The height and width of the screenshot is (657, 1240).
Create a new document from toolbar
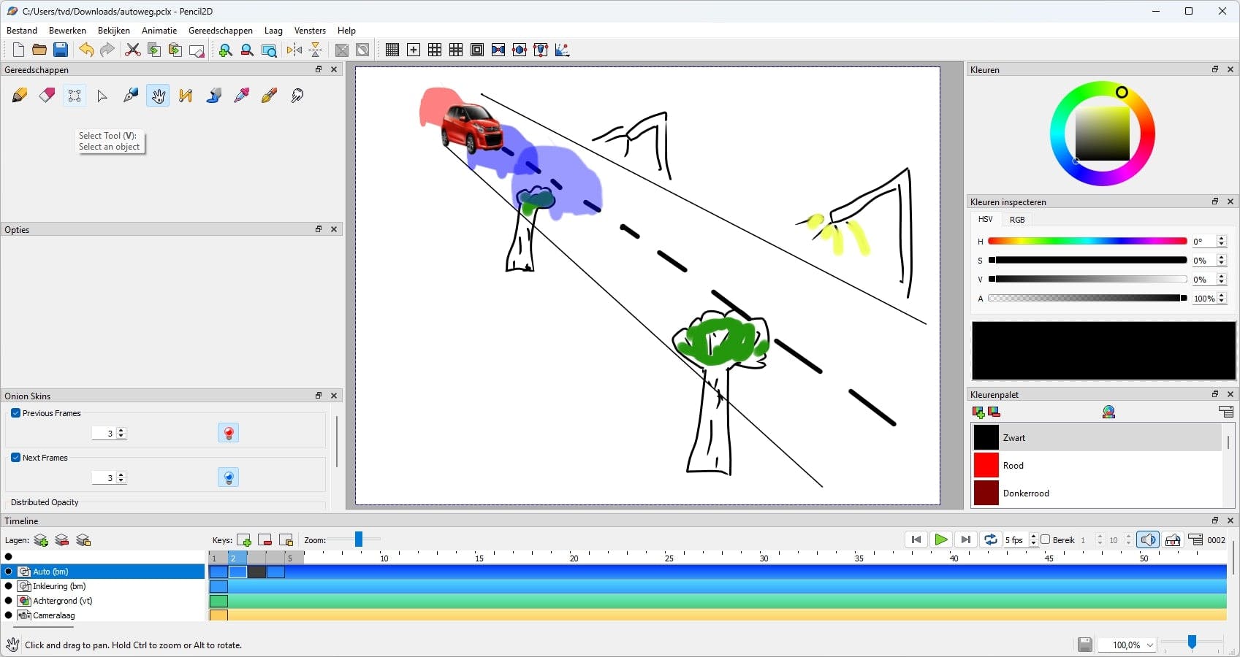point(18,50)
